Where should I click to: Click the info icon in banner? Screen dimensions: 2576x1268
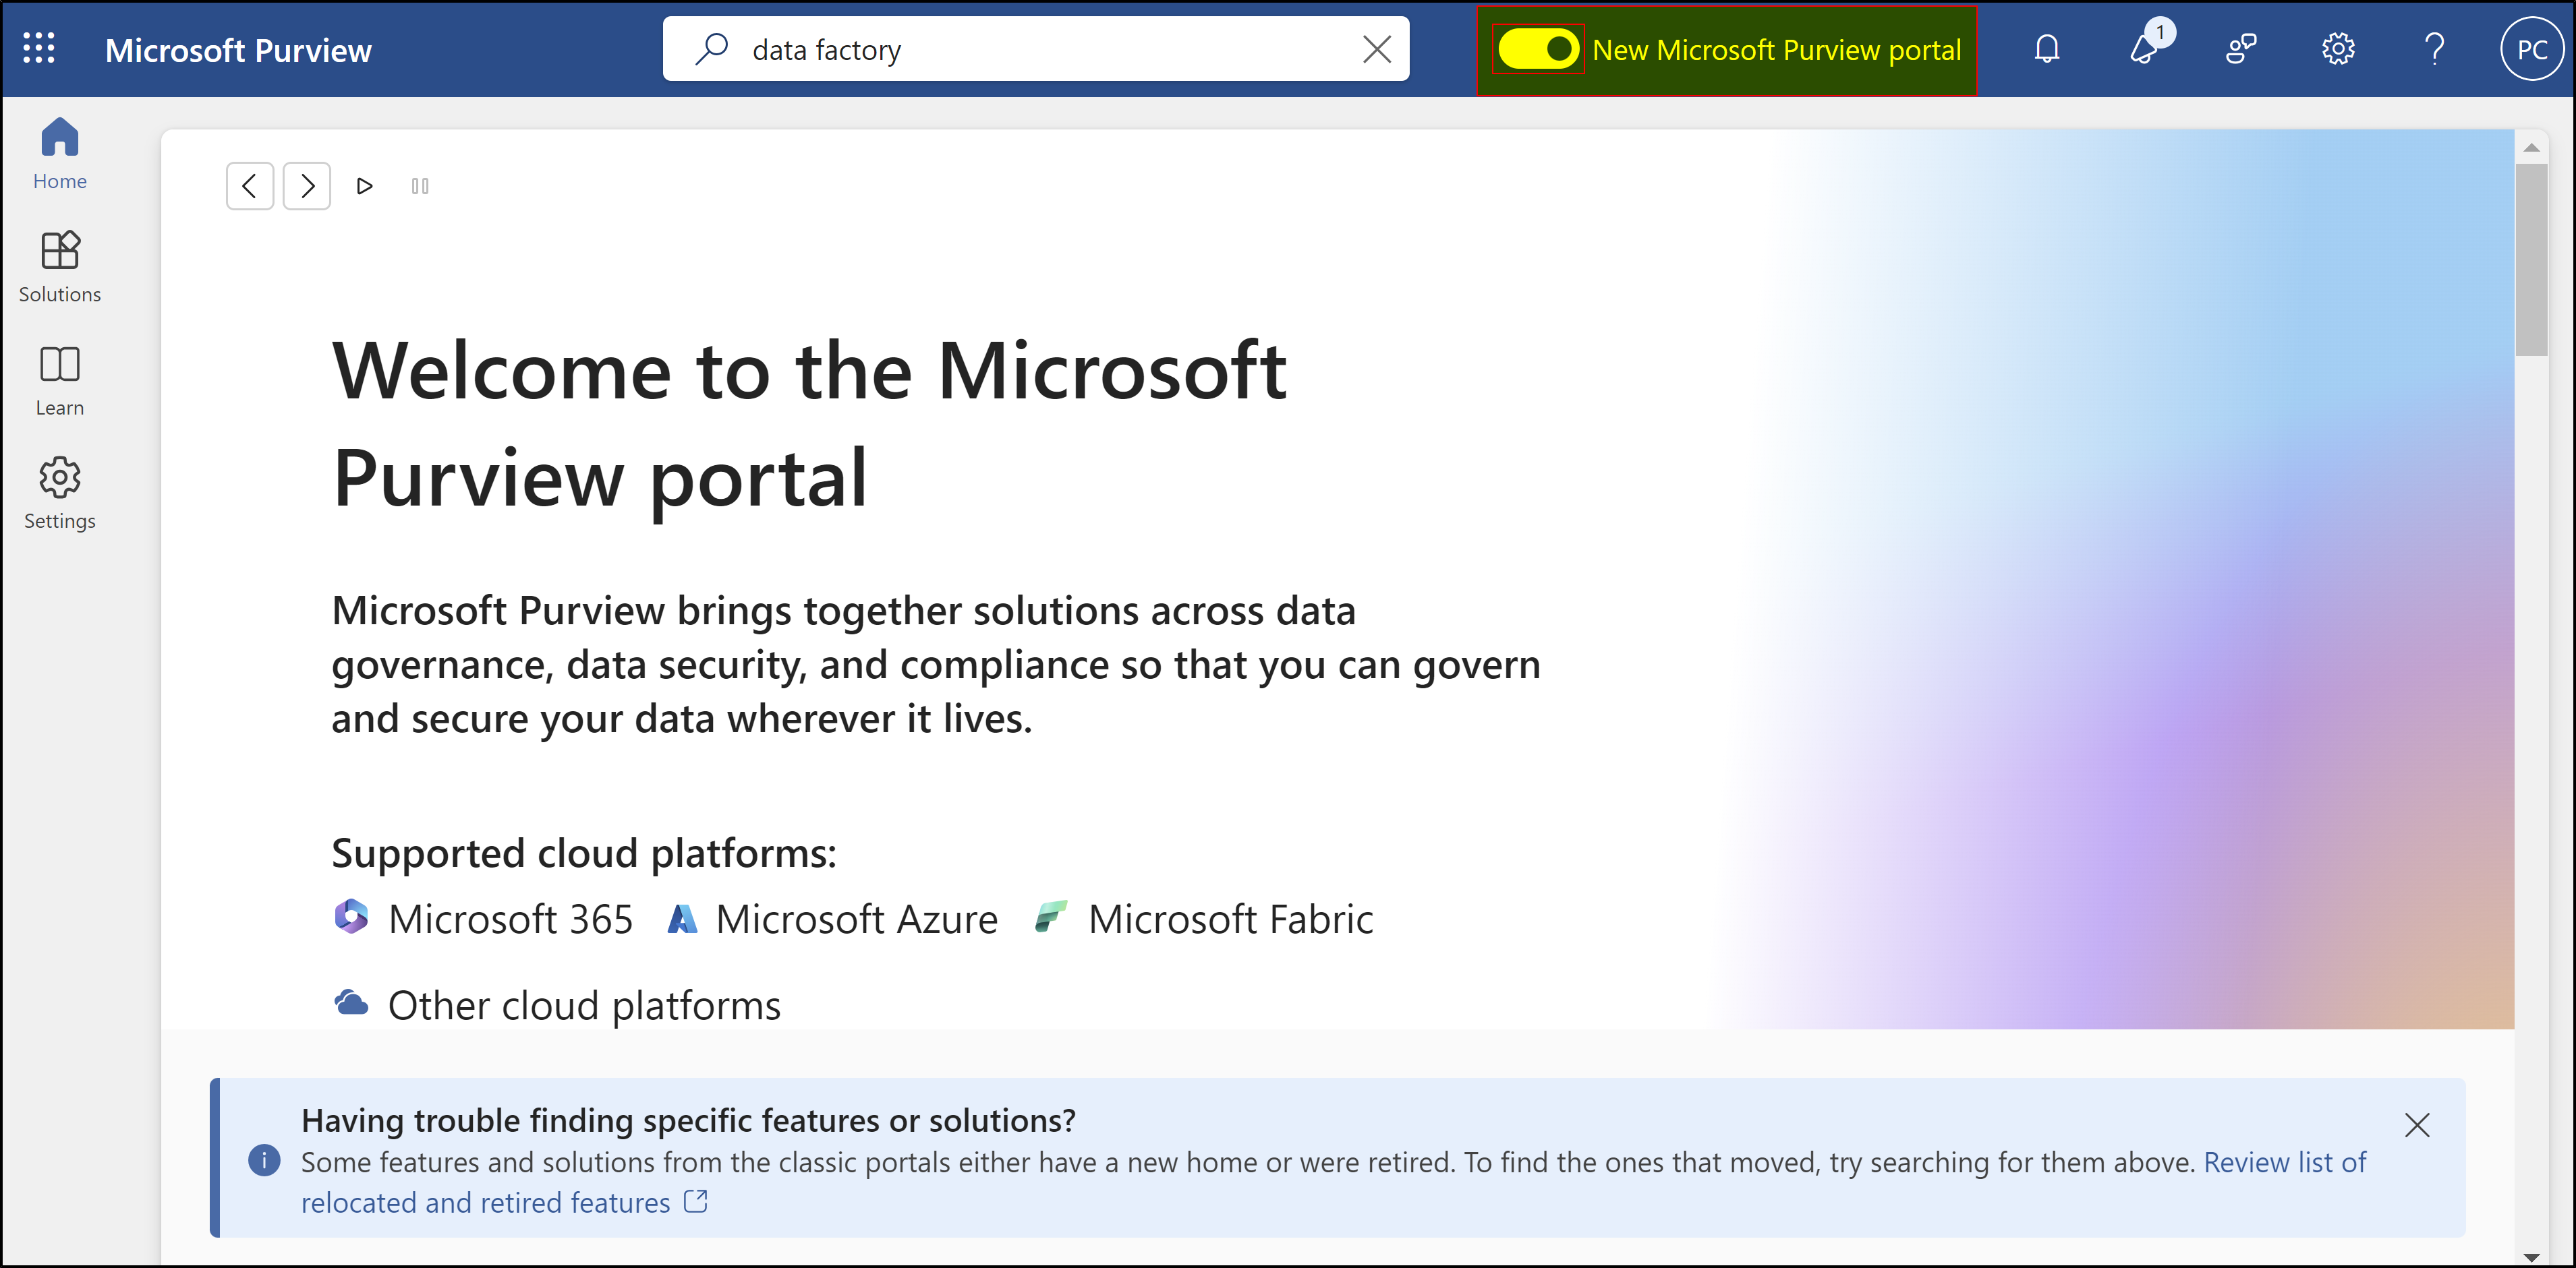coord(264,1160)
